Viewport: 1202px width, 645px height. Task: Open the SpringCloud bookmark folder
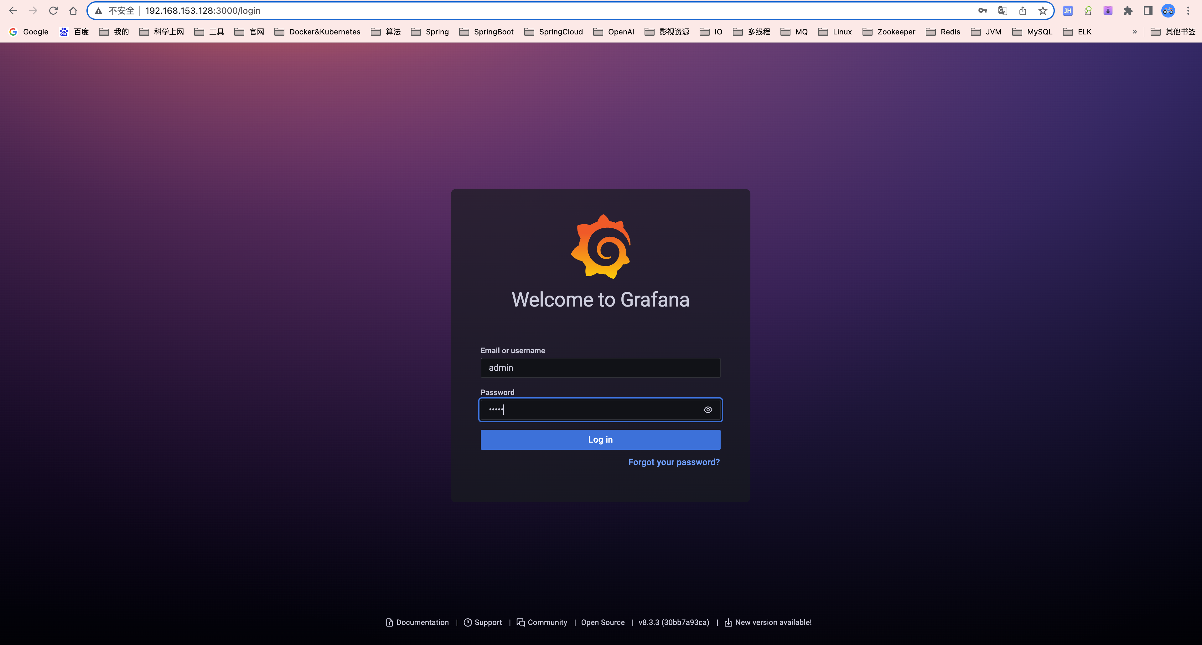(x=554, y=32)
